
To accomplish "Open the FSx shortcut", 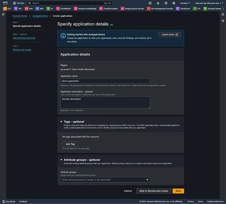I will click(197, 9).
